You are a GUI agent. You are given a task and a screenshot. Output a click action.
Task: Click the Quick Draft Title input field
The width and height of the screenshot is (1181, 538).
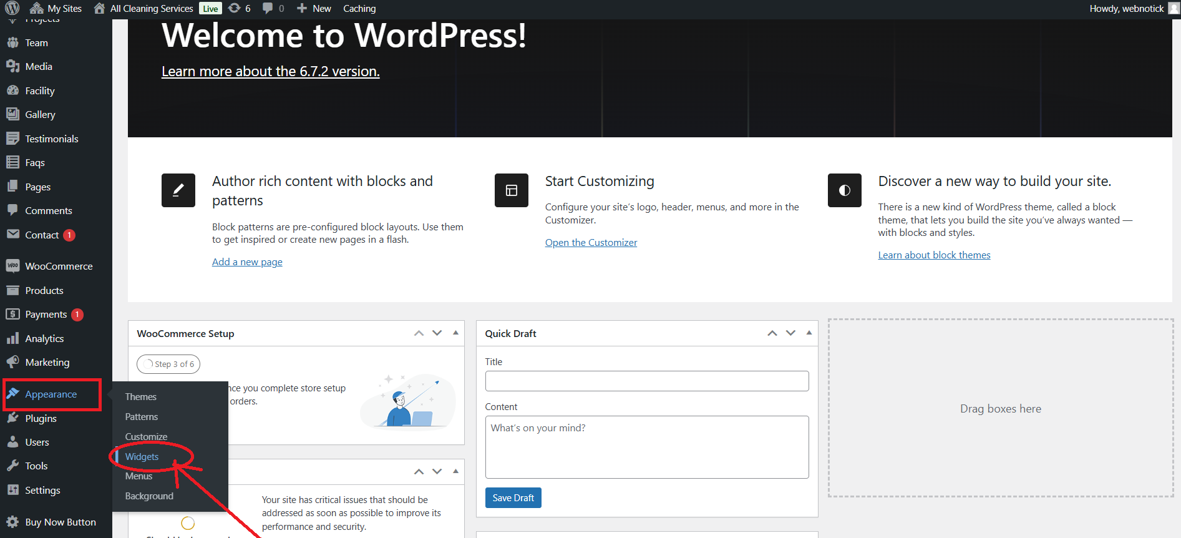tap(646, 381)
